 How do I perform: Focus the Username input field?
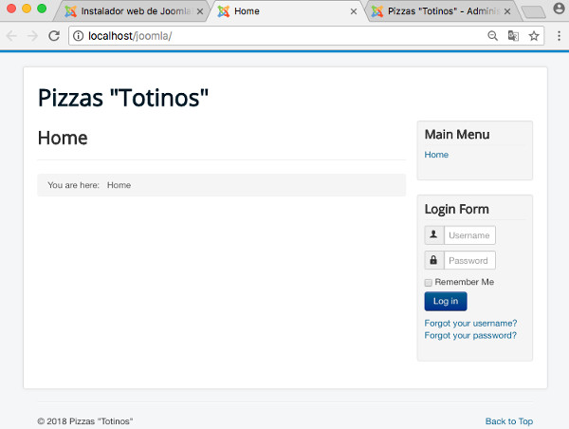[469, 235]
